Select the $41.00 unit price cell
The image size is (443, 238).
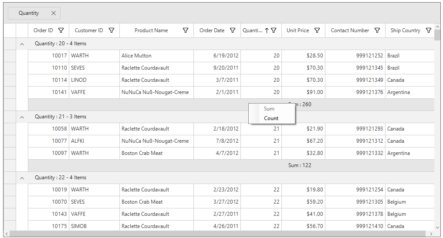[304, 214]
